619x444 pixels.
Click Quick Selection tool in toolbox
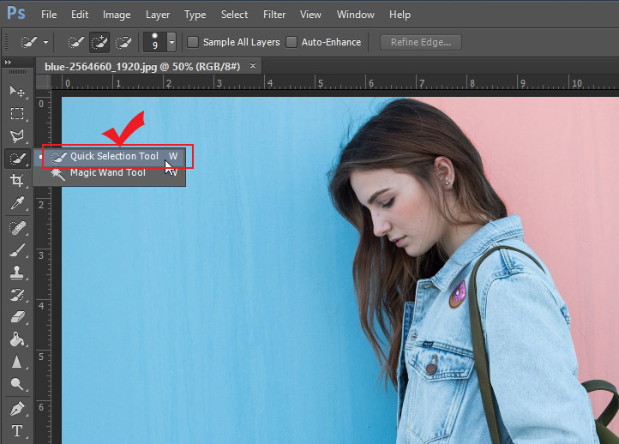(x=17, y=159)
